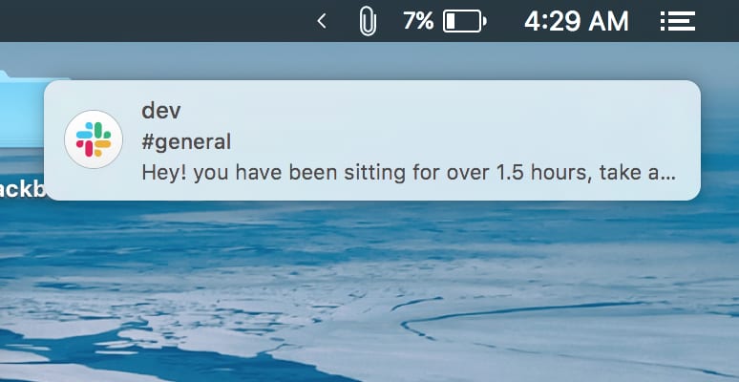Click the Slack logo in the notification

point(94,139)
